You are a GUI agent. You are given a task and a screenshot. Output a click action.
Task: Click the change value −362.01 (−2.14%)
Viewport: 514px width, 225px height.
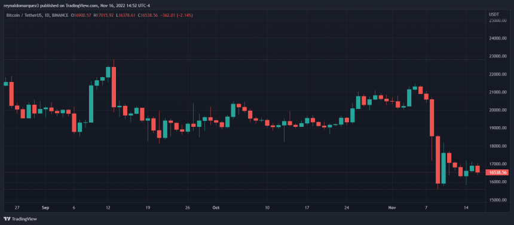pyautogui.click(x=177, y=15)
